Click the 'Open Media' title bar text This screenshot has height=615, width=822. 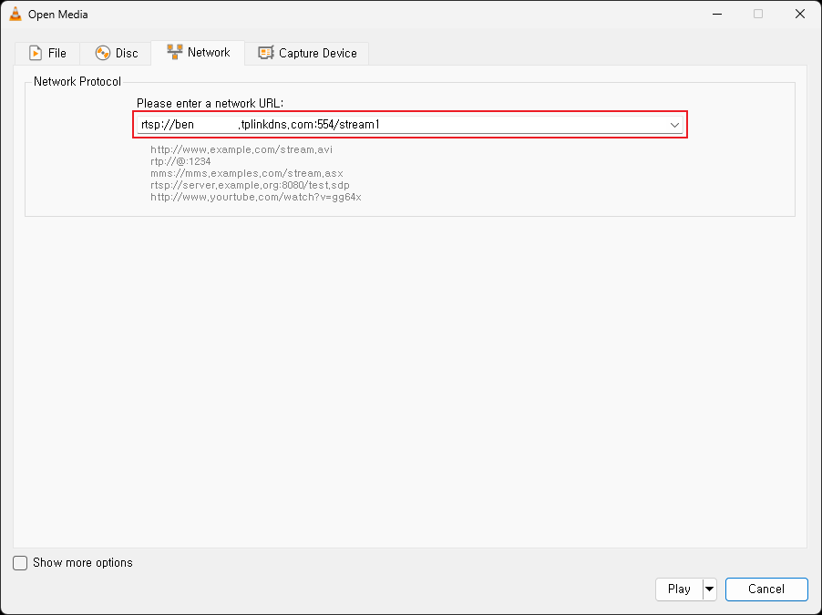[x=58, y=15]
